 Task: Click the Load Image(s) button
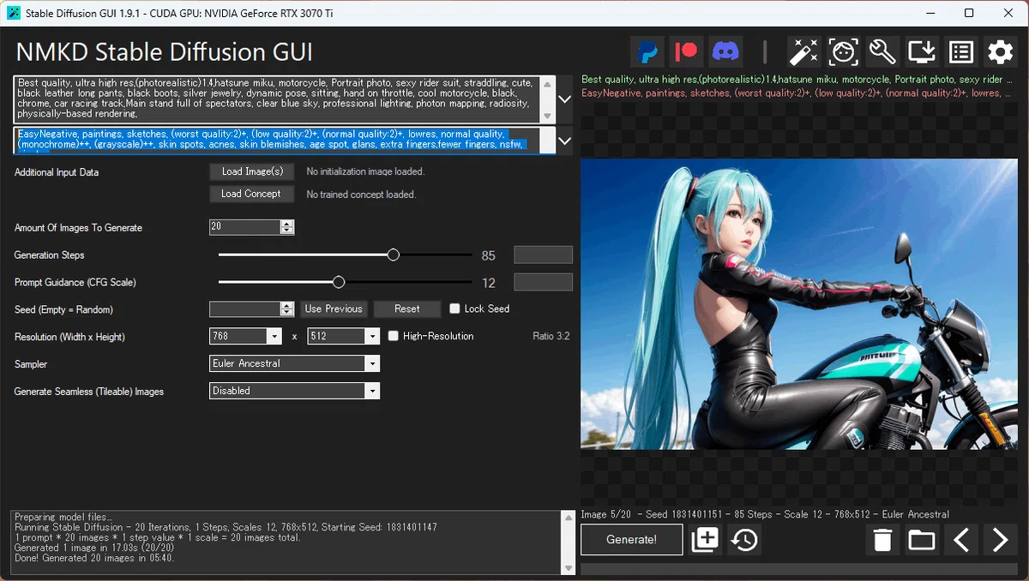pos(252,171)
